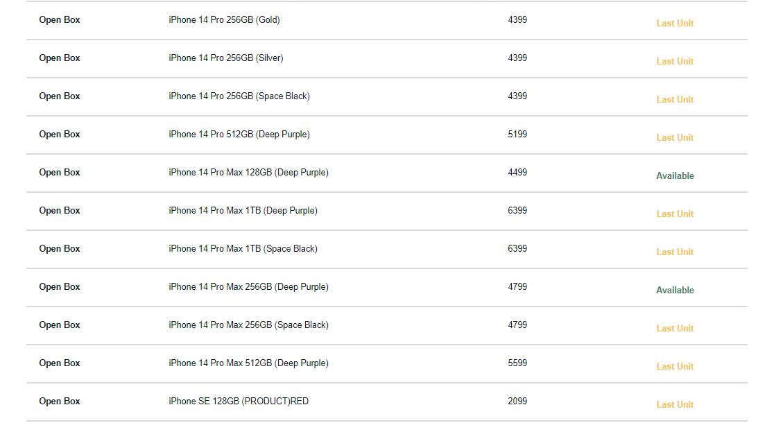Click iPhone 14 Pro 512GB (Deep Purple) name

[239, 135]
